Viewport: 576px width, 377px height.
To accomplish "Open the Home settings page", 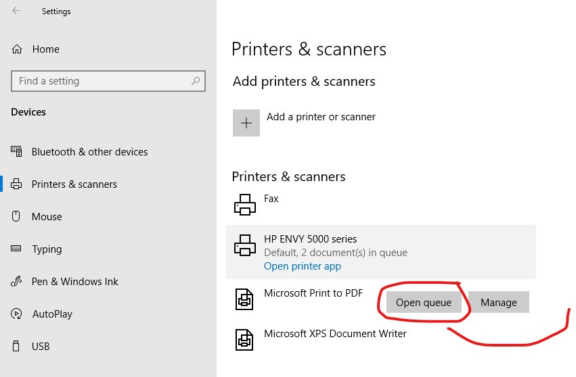I will pos(45,49).
